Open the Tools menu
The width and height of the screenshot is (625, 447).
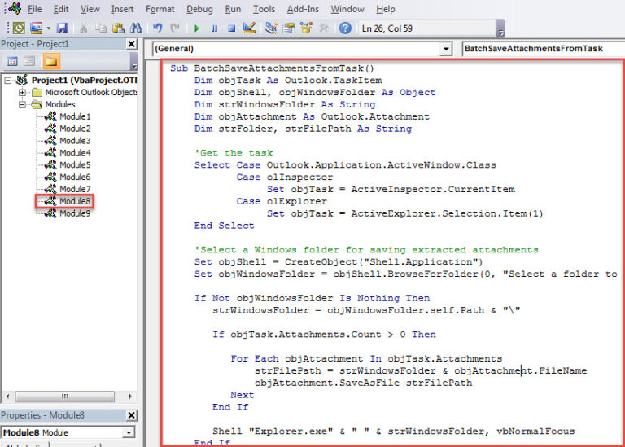264,9
